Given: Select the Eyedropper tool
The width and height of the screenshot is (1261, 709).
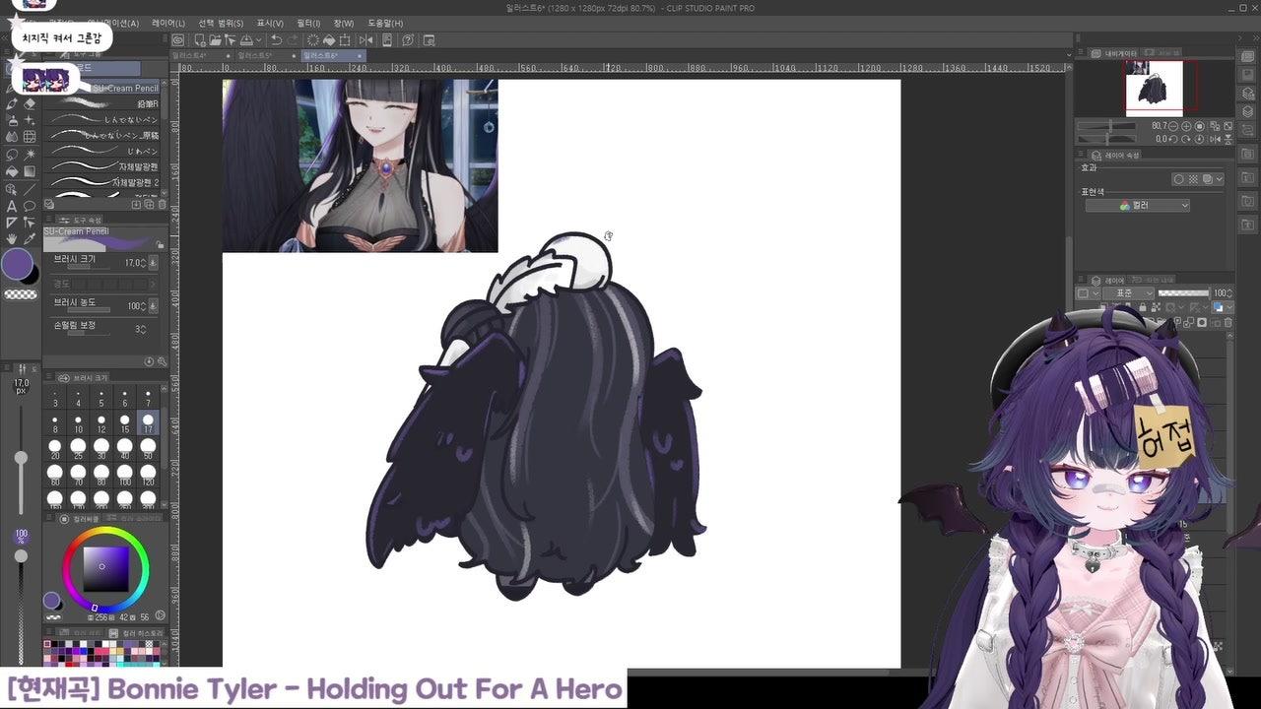Looking at the screenshot, I should tap(29, 238).
